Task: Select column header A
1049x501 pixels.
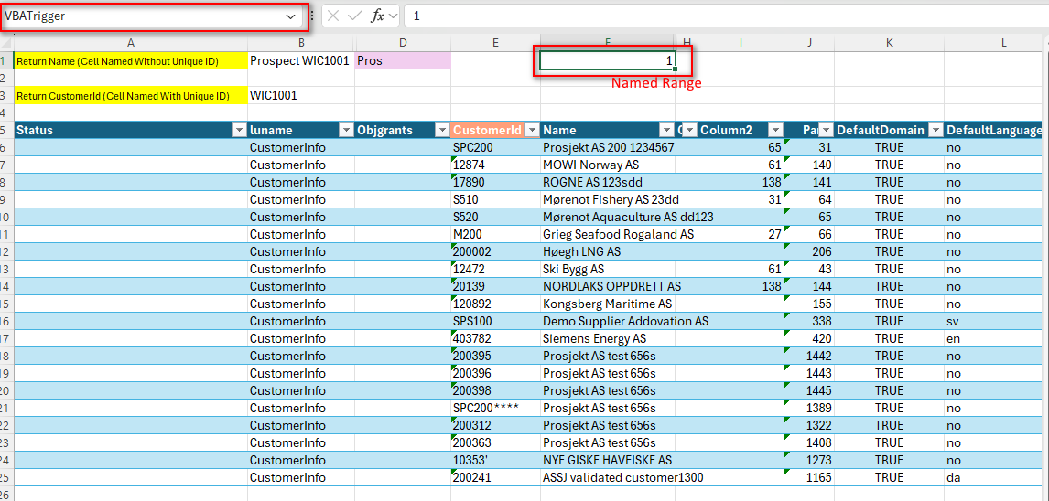Action: 131,42
